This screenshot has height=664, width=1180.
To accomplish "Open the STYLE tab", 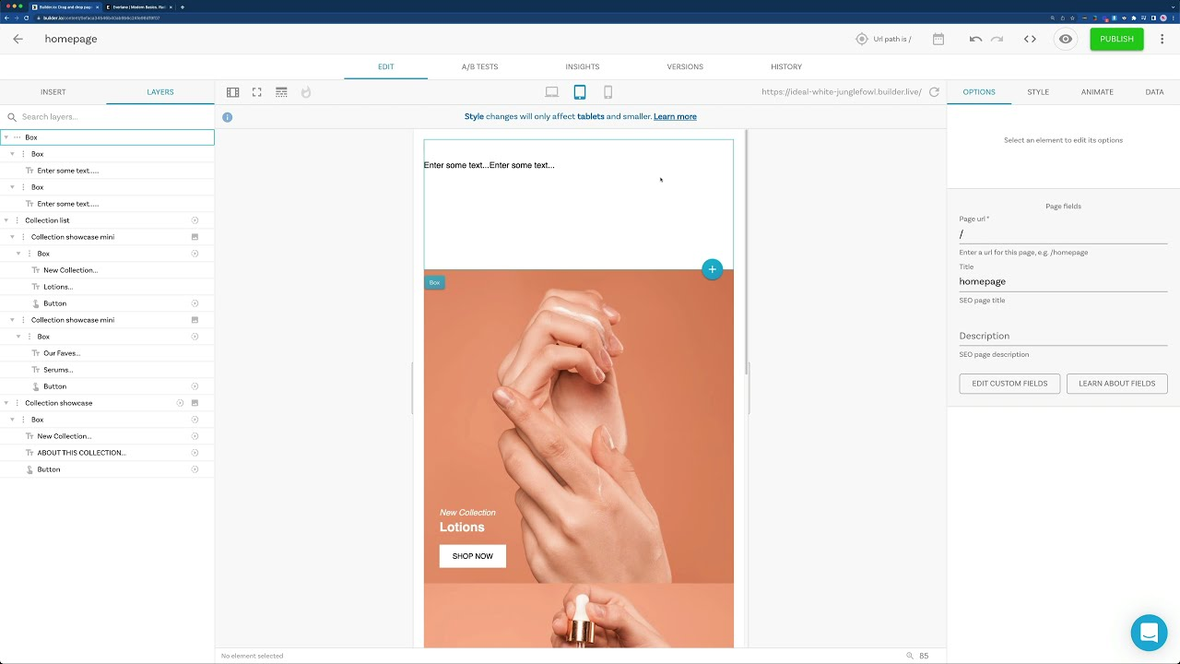I will pos(1038,92).
